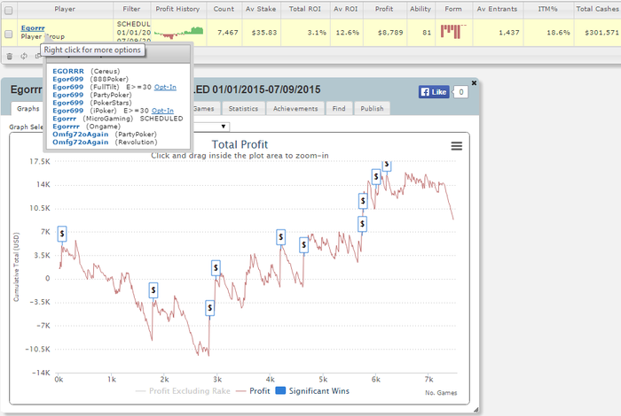The height and width of the screenshot is (416, 621).
Task: Click the $ win marker midway between 4k and 5k
Action: pos(303,245)
